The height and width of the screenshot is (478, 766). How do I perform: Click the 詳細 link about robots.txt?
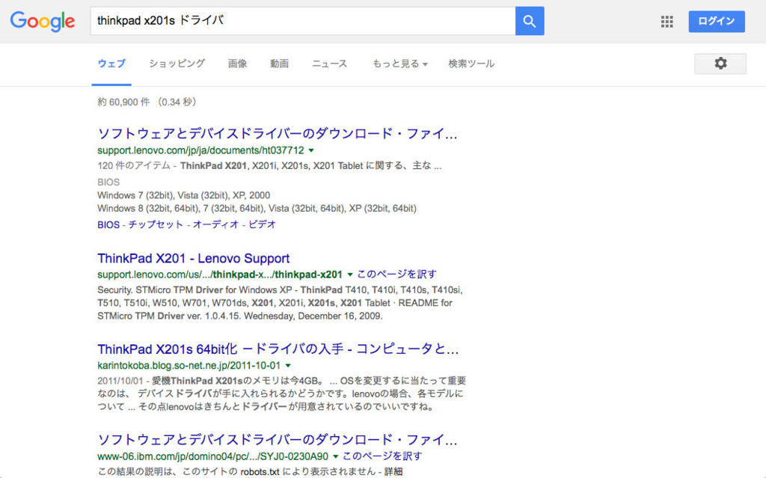(393, 471)
